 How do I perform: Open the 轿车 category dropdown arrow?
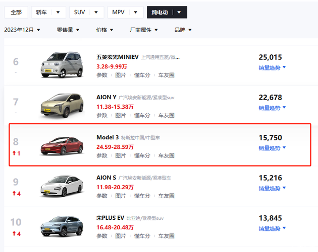pos(58,12)
